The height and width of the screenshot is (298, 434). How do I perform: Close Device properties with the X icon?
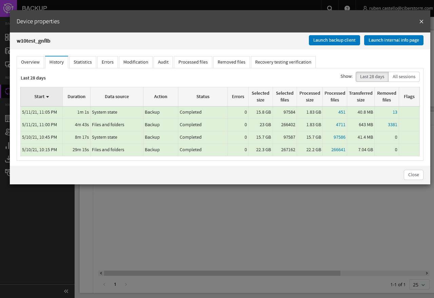tap(421, 21)
